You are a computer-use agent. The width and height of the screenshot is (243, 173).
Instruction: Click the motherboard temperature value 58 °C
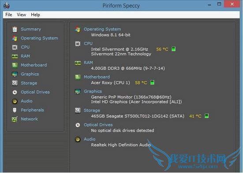(141, 83)
